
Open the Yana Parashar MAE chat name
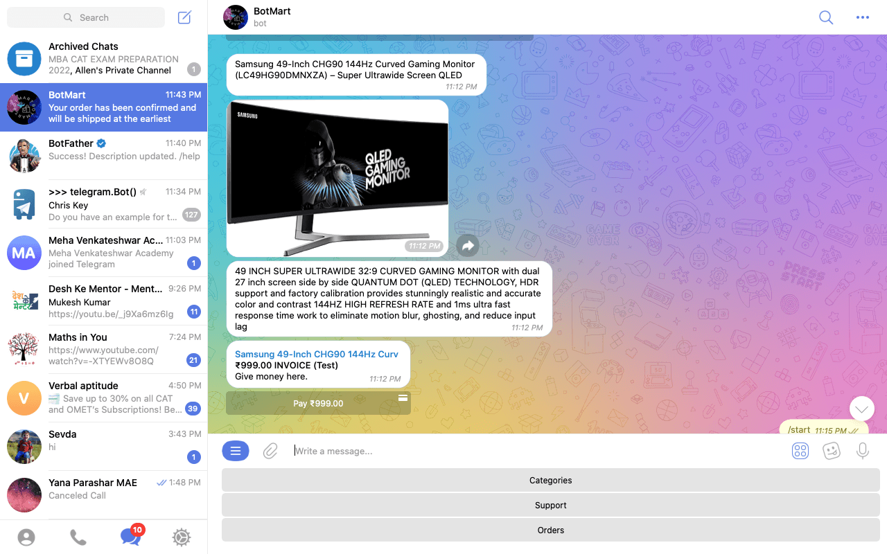tap(93, 483)
